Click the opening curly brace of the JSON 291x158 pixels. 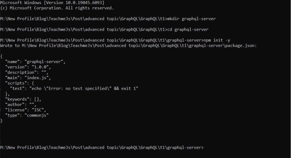click(1, 56)
